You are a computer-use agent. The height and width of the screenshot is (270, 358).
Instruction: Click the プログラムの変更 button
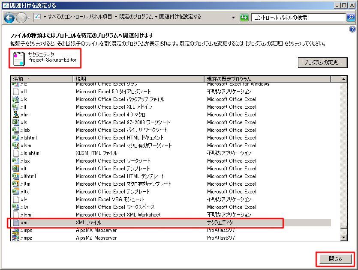(322, 62)
